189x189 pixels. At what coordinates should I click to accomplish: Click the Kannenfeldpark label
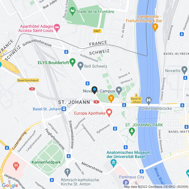point(46,162)
